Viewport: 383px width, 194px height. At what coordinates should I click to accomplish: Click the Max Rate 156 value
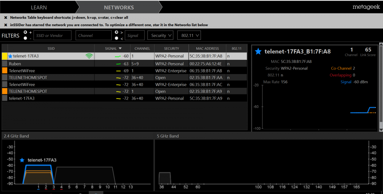tap(284, 82)
